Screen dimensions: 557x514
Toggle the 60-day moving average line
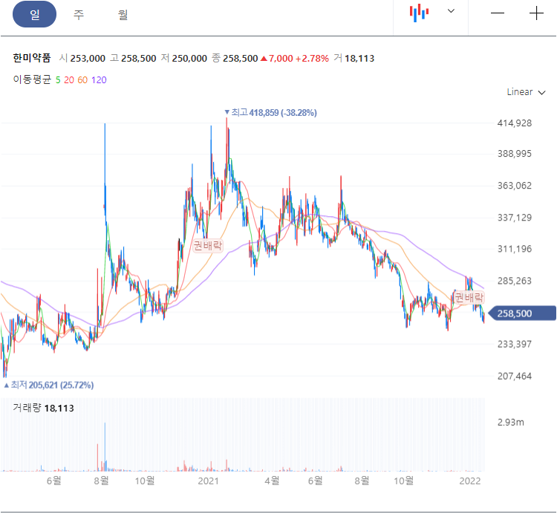82,80
